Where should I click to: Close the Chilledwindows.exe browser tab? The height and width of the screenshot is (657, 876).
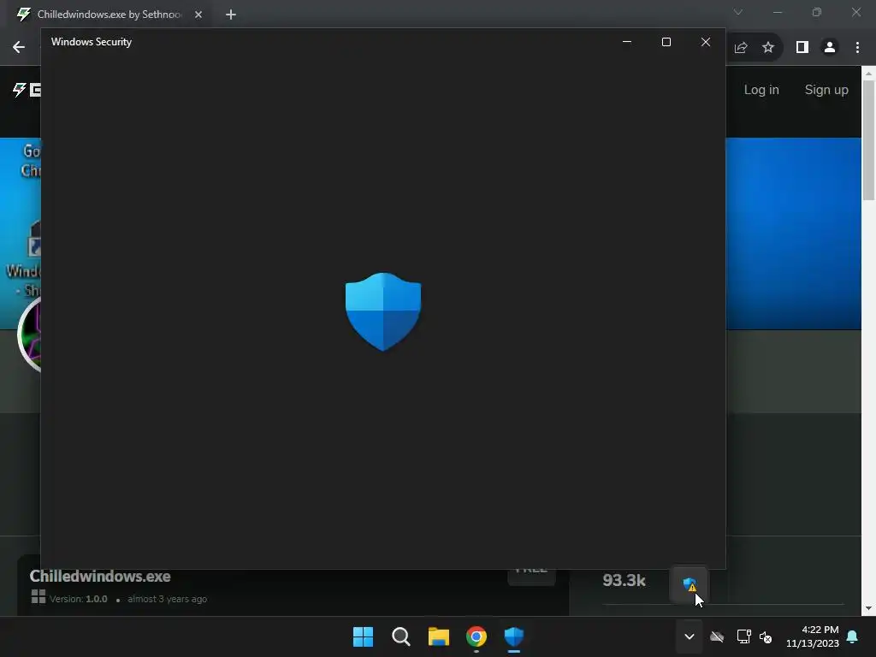[x=198, y=15]
